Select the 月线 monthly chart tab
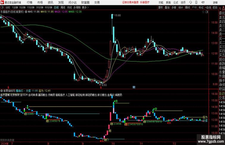 click(x=69, y=7)
